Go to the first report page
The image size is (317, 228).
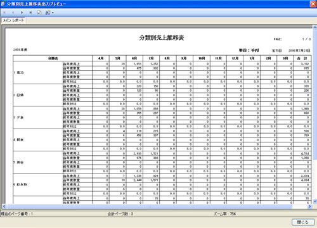[4, 13]
